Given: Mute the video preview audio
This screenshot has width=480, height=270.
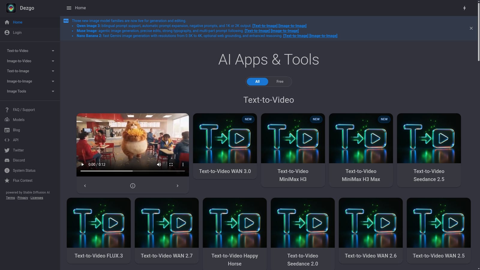Looking at the screenshot, I should 159,164.
